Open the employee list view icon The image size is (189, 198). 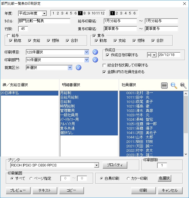pyautogui.click(x=164, y=85)
